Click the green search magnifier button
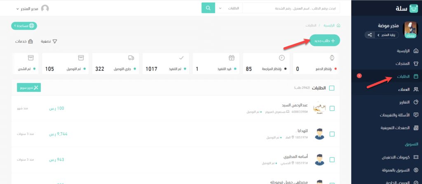 click(x=208, y=8)
